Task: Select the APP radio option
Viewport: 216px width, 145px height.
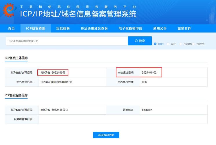Action: [168, 44]
